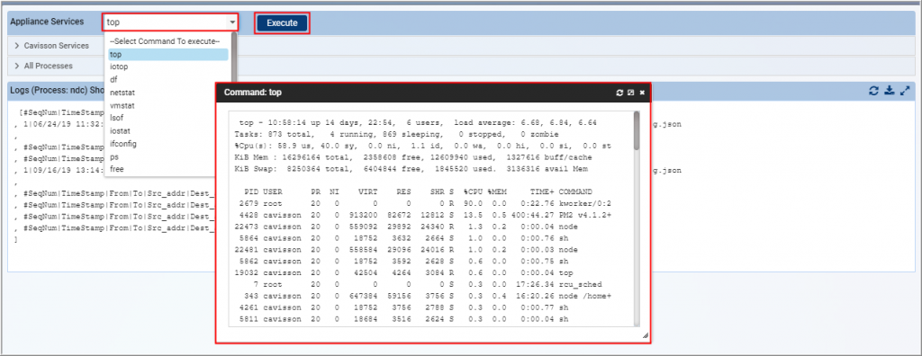Select 'iostat' from the command list
Screen dimensions: 922x356
tap(167, 130)
